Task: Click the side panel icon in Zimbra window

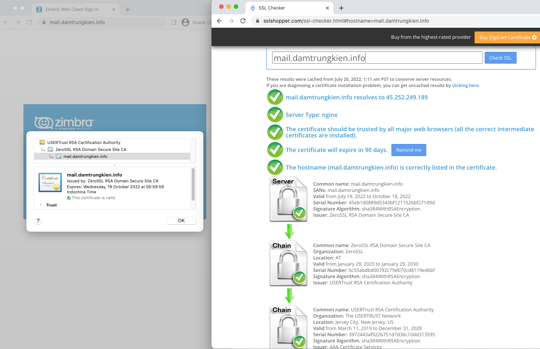Action: point(174,22)
